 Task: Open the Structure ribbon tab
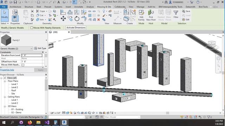(29, 7)
